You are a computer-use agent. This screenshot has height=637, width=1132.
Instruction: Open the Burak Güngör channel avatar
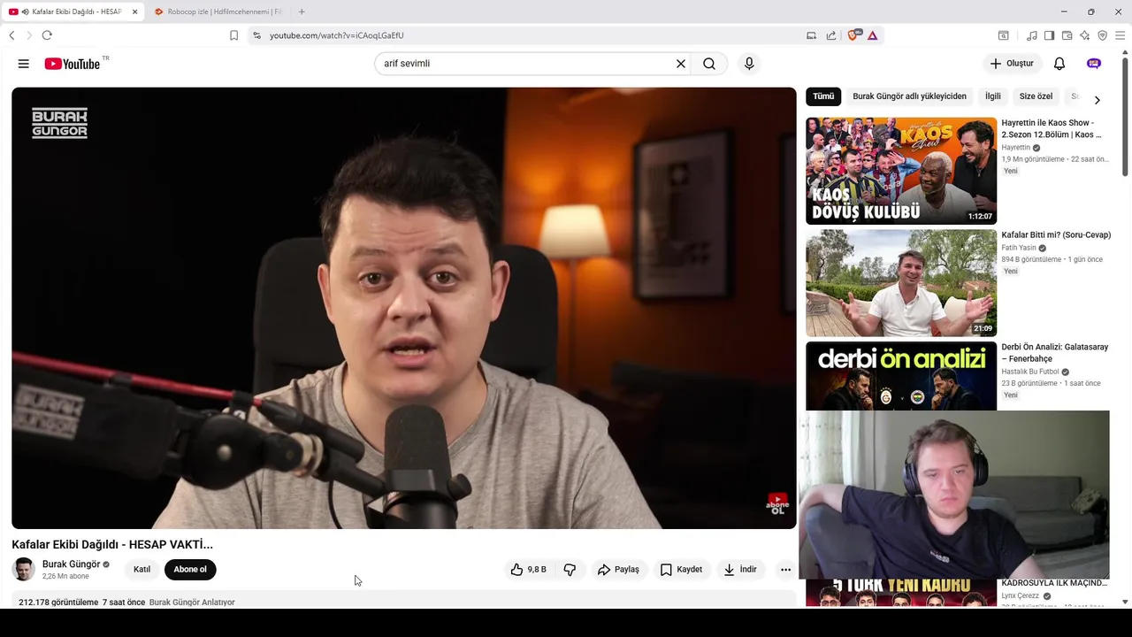(24, 570)
